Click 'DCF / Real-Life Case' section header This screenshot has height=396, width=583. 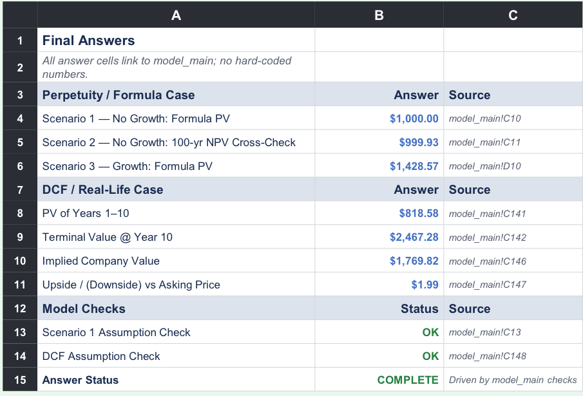pos(176,189)
